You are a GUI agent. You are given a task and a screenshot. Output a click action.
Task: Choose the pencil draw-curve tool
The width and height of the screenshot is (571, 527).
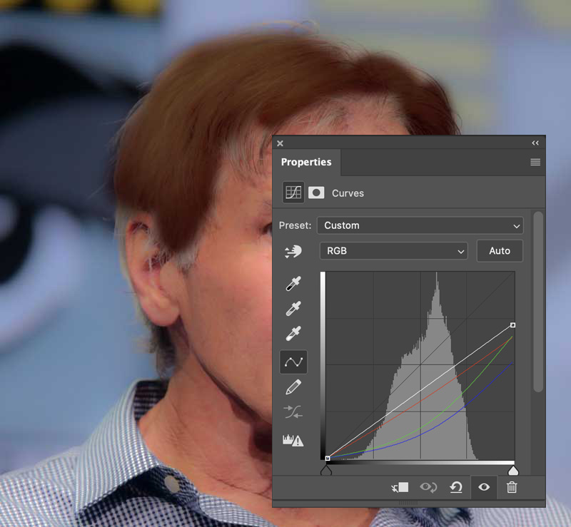pos(293,387)
